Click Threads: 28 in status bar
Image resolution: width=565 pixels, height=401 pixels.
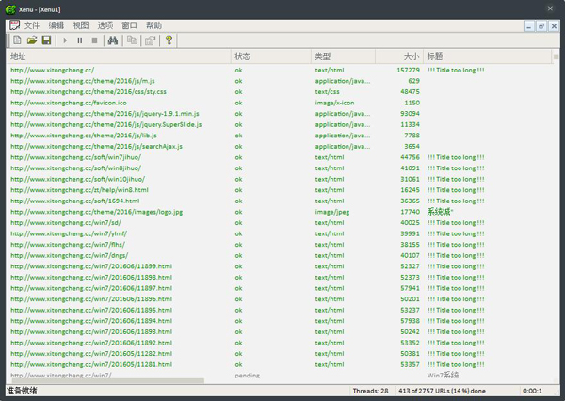(x=370, y=391)
